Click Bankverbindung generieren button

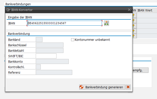(x=102, y=87)
